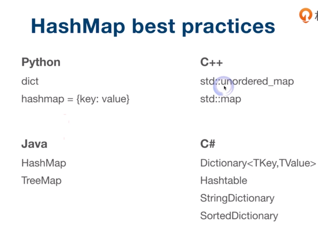Click the "dict" entry under Python
This screenshot has width=318, height=231.
point(30,81)
